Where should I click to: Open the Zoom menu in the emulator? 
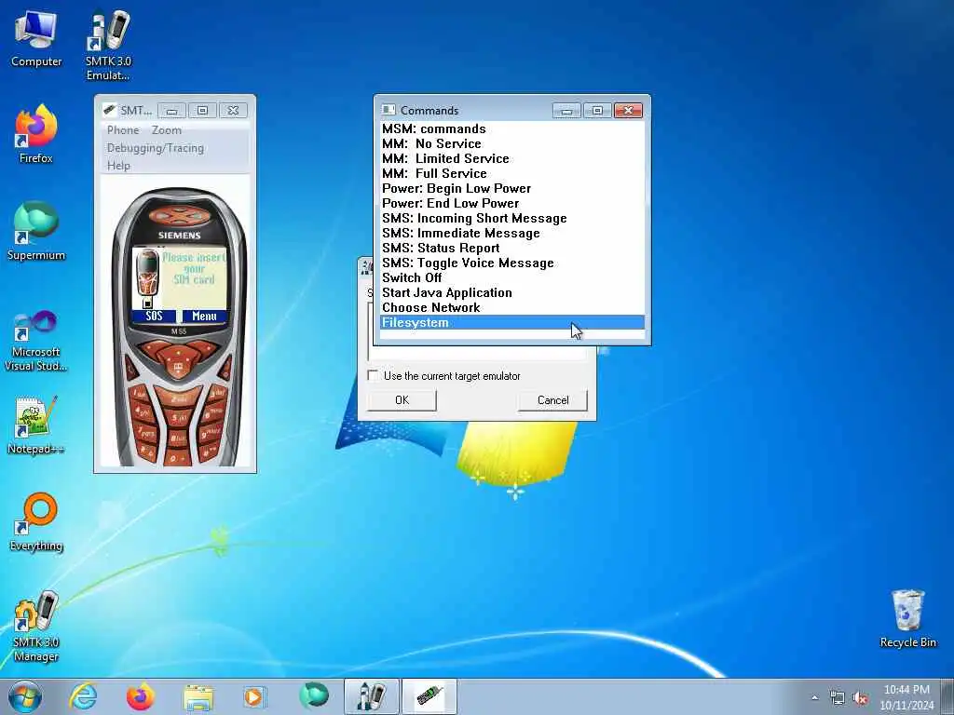166,130
